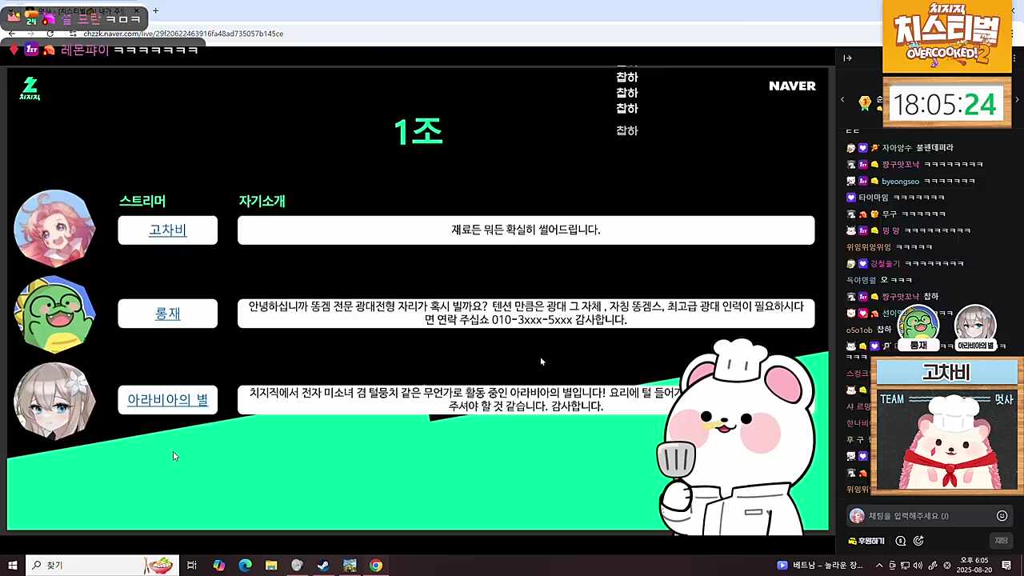The width and height of the screenshot is (1024, 576).
Task: Switch to Chrome on the taskbar
Action: click(376, 566)
